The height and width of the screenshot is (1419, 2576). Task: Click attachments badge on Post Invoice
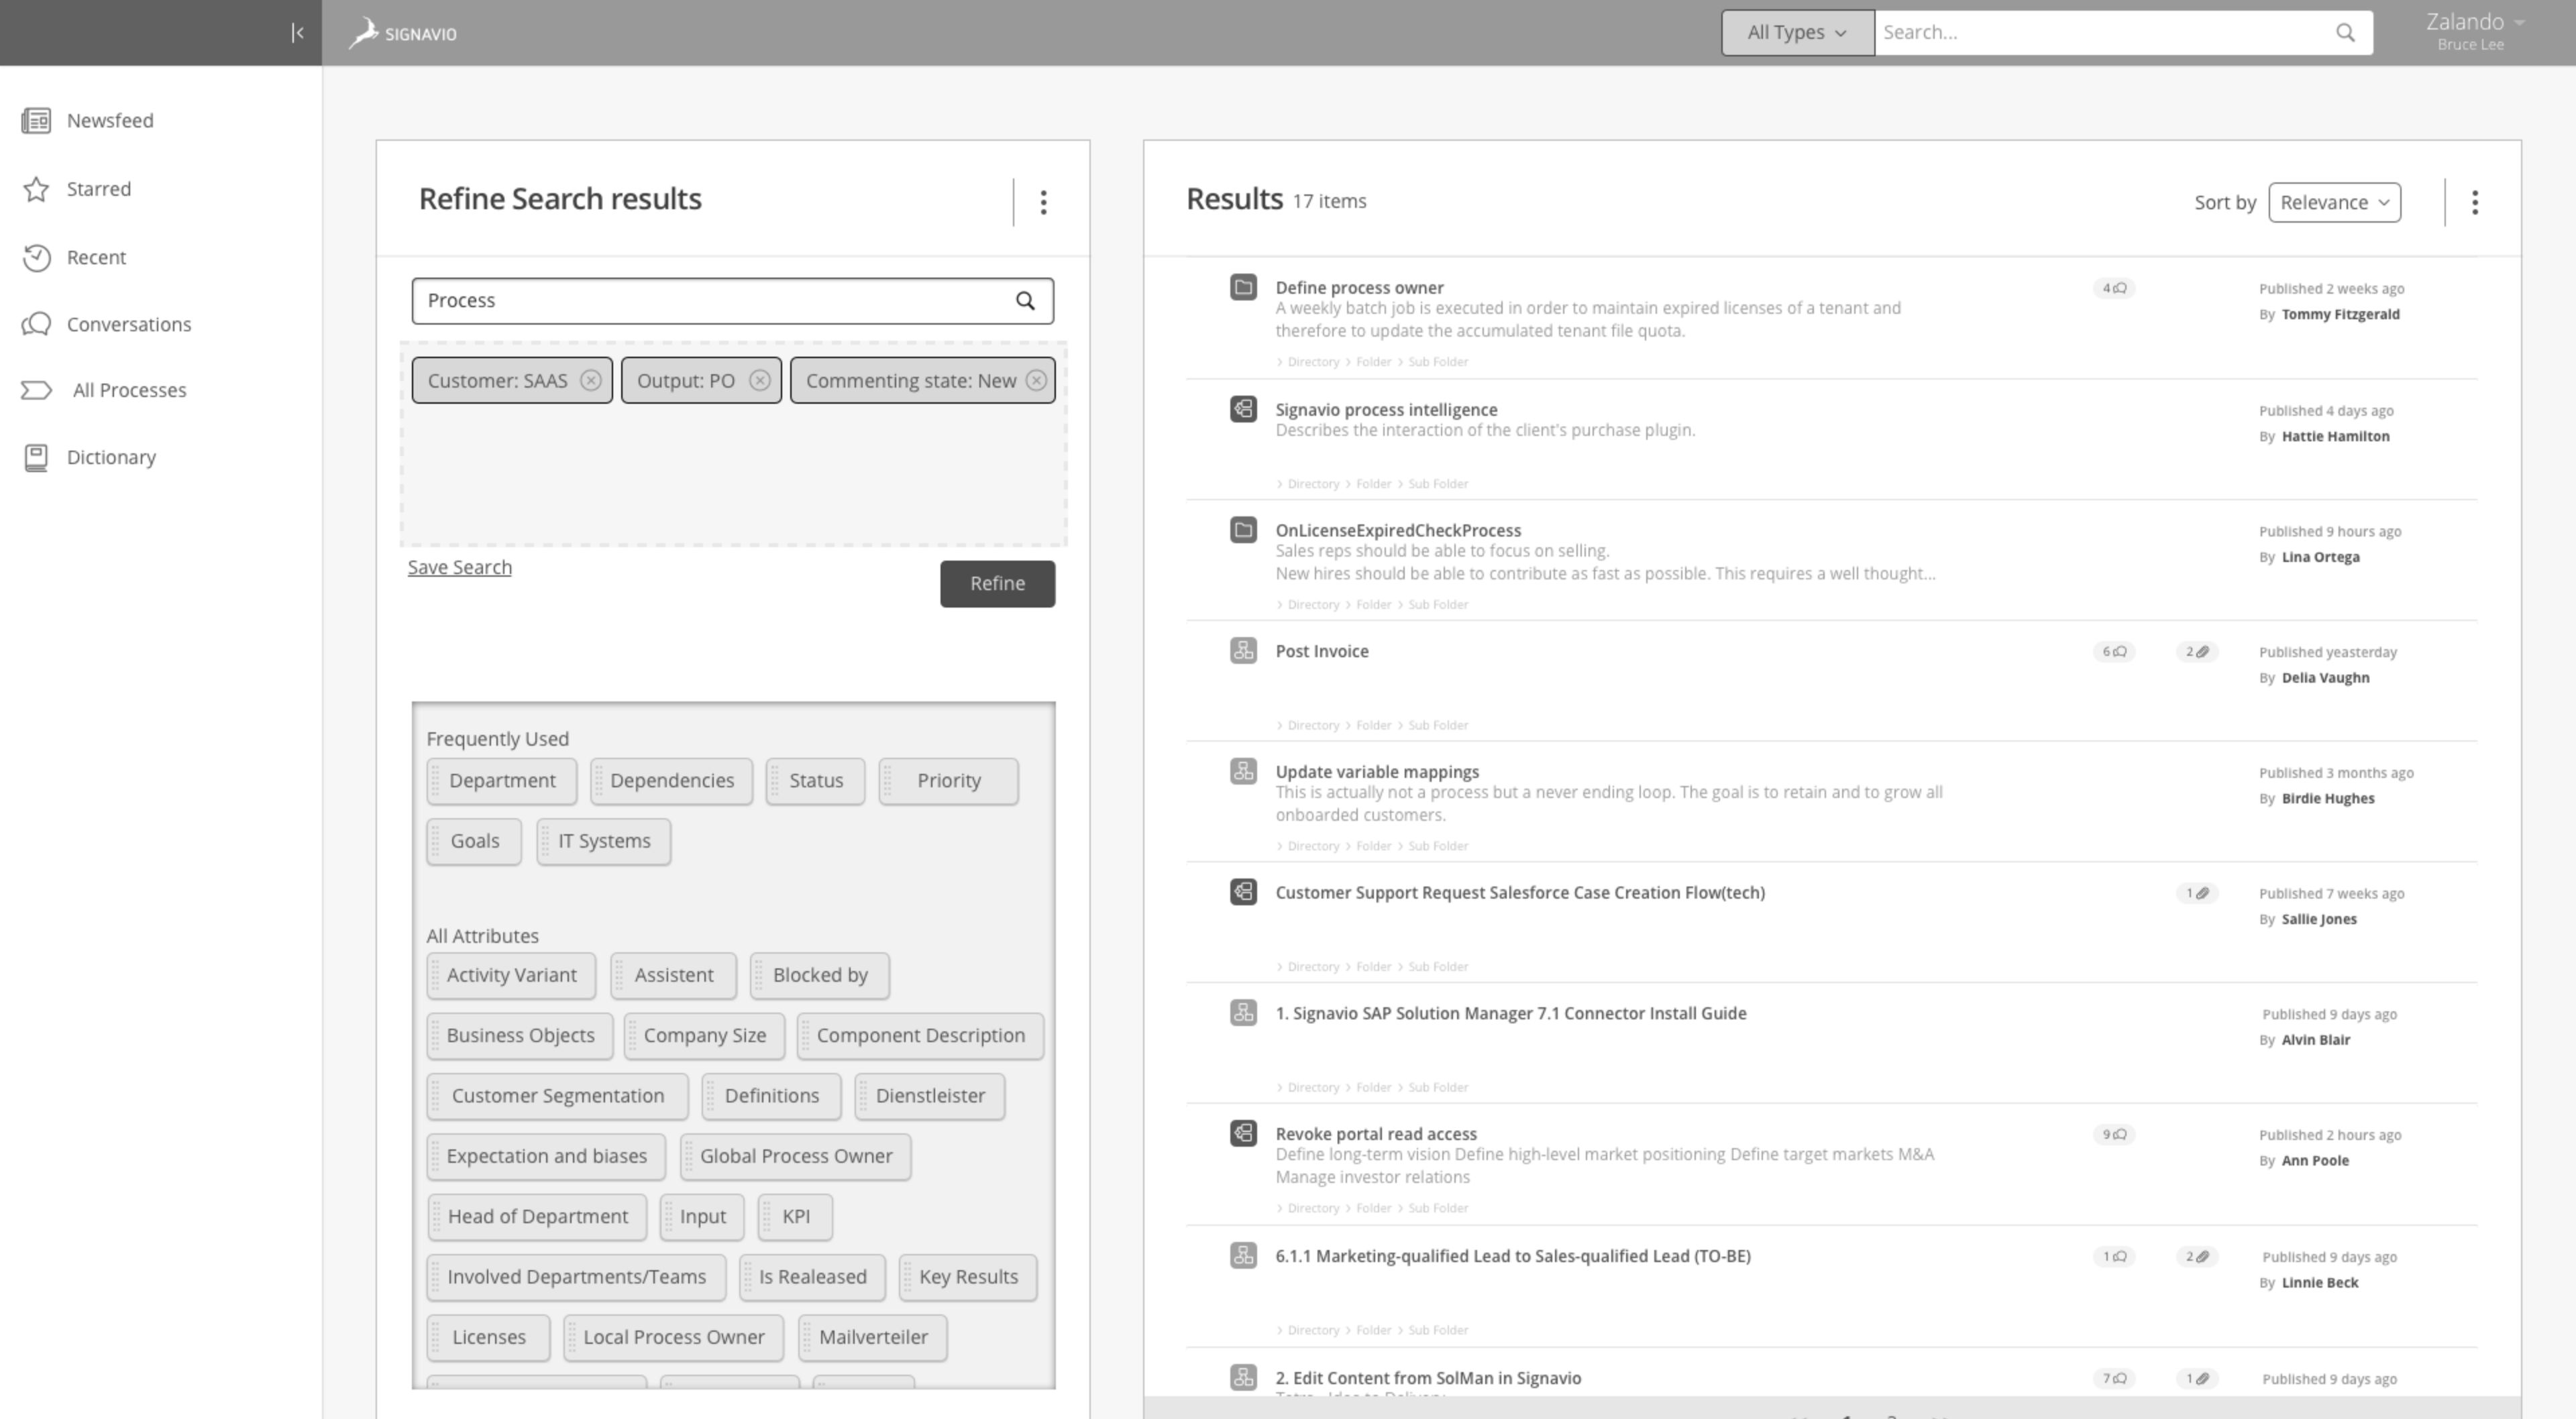[x=2196, y=652]
